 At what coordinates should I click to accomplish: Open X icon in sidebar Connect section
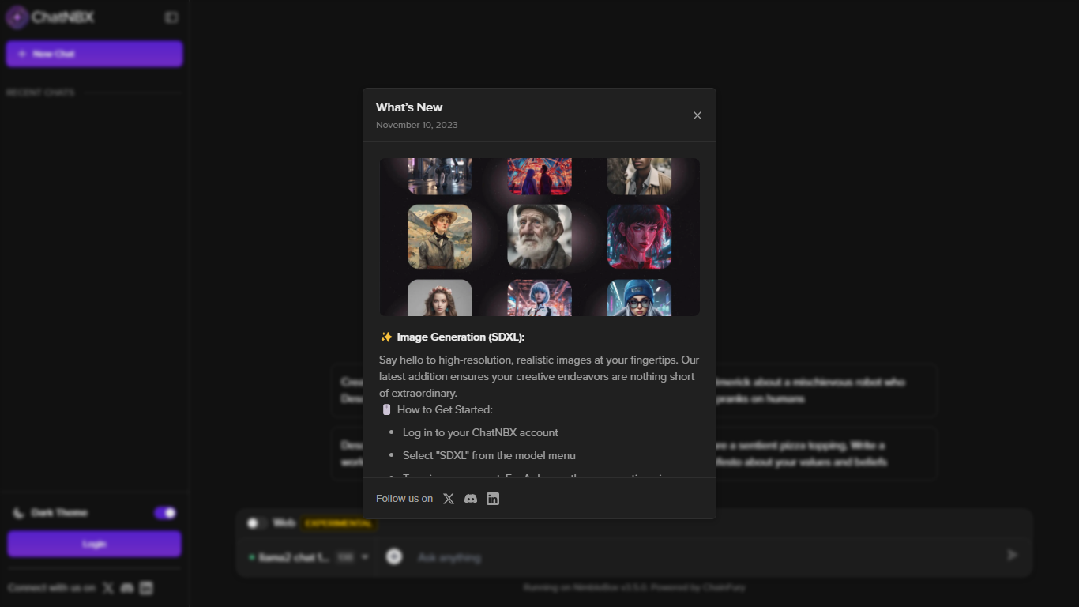click(x=108, y=588)
